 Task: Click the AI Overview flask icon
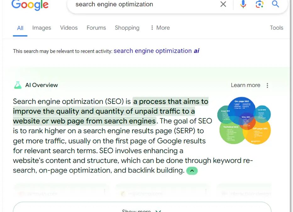[x=18, y=85]
